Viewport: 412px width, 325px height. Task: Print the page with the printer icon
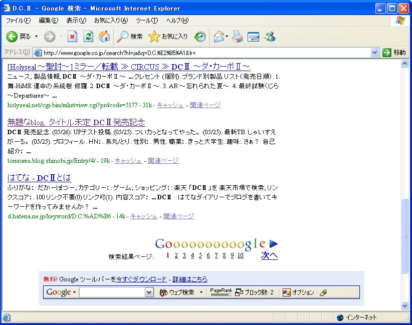(x=237, y=37)
